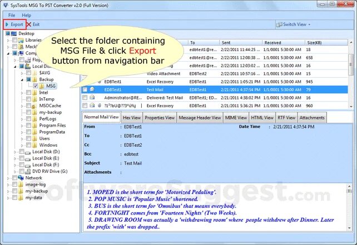Expand the Program Files folder node
This screenshot has height=245, width=357.
22,126
